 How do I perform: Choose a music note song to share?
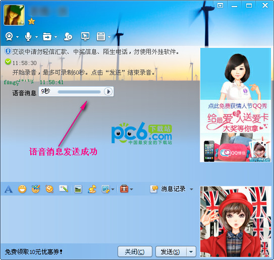(92, 189)
